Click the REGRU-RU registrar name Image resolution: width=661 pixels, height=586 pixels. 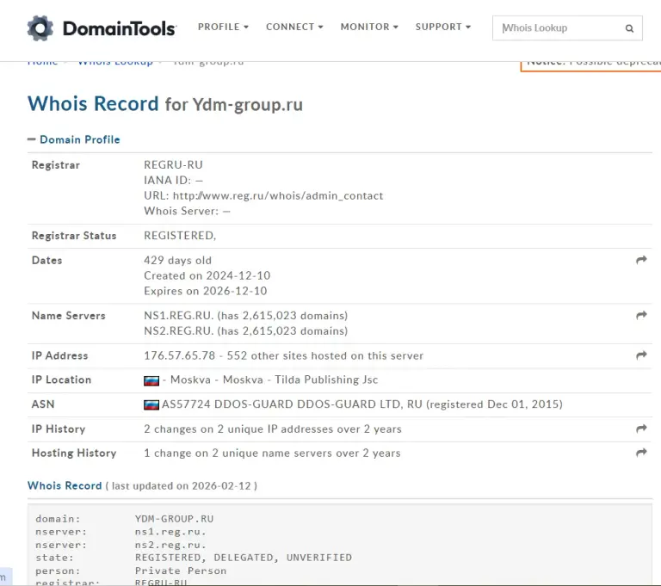173,165
